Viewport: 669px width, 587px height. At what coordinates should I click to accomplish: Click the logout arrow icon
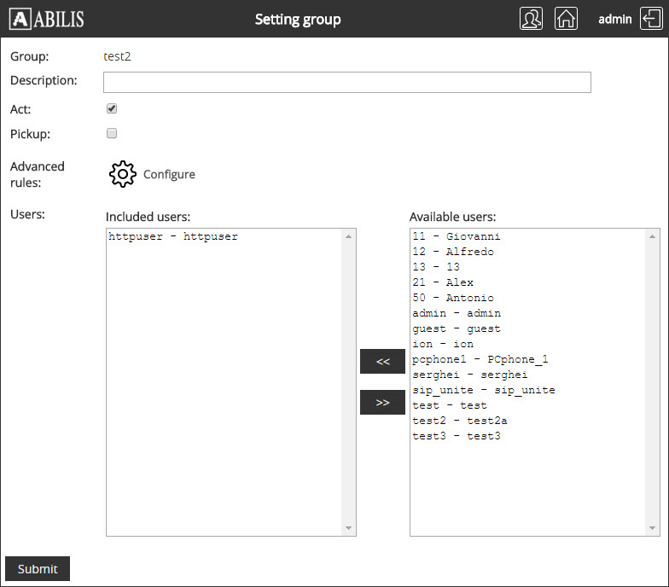649,19
